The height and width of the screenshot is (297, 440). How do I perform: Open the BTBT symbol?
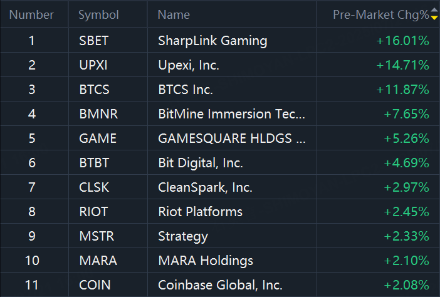click(94, 163)
